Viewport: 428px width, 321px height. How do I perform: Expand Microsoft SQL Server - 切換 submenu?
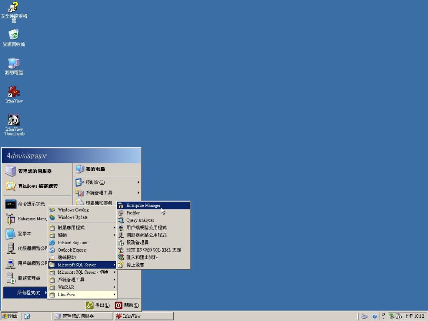pos(83,273)
